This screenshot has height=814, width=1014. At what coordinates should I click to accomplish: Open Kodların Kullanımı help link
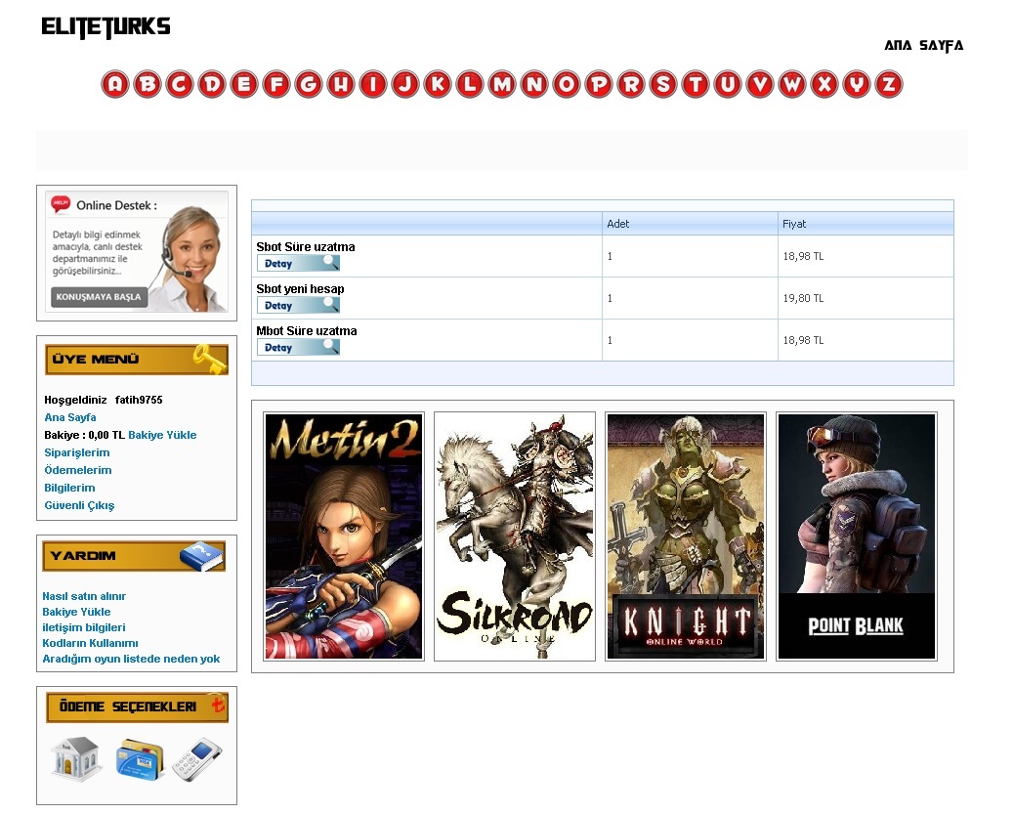(x=90, y=643)
